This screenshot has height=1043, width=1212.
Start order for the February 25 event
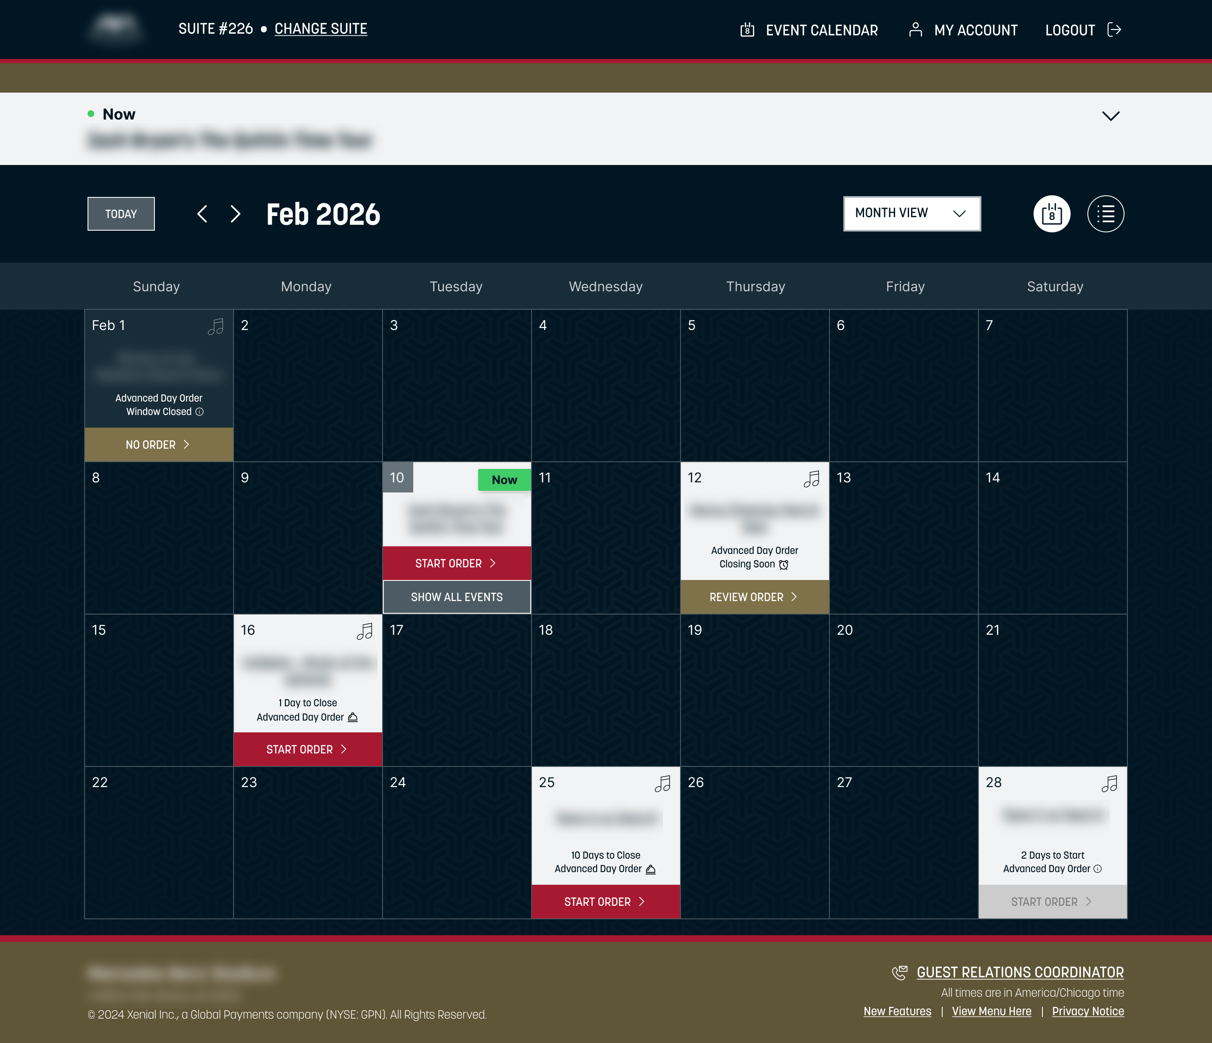pyautogui.click(x=606, y=902)
